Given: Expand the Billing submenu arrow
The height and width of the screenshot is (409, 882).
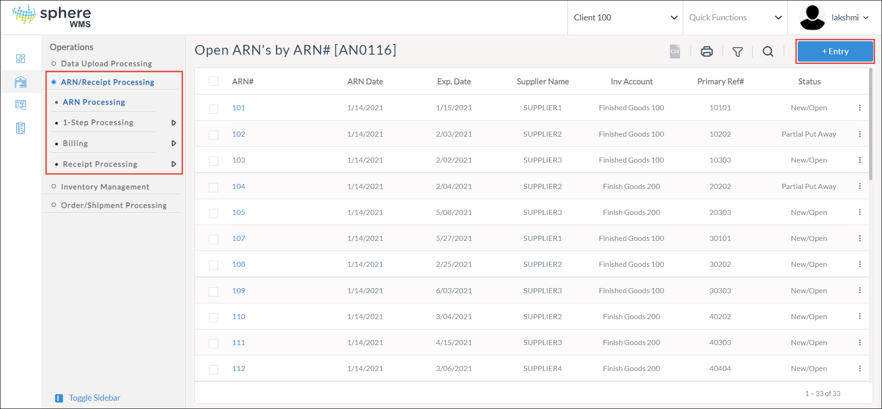Looking at the screenshot, I should pyautogui.click(x=174, y=143).
